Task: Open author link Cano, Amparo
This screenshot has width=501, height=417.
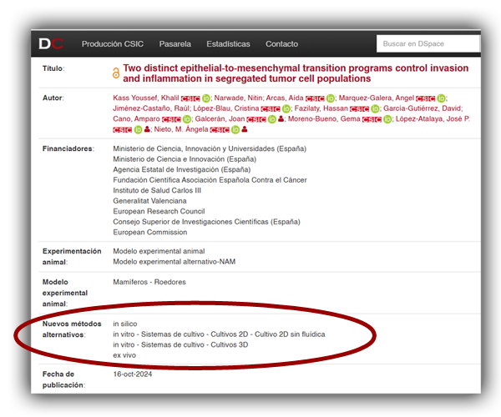Action: [137, 120]
